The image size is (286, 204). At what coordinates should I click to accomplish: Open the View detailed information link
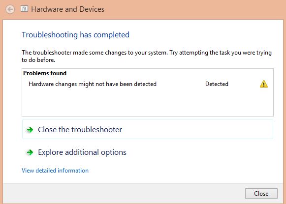click(x=55, y=171)
